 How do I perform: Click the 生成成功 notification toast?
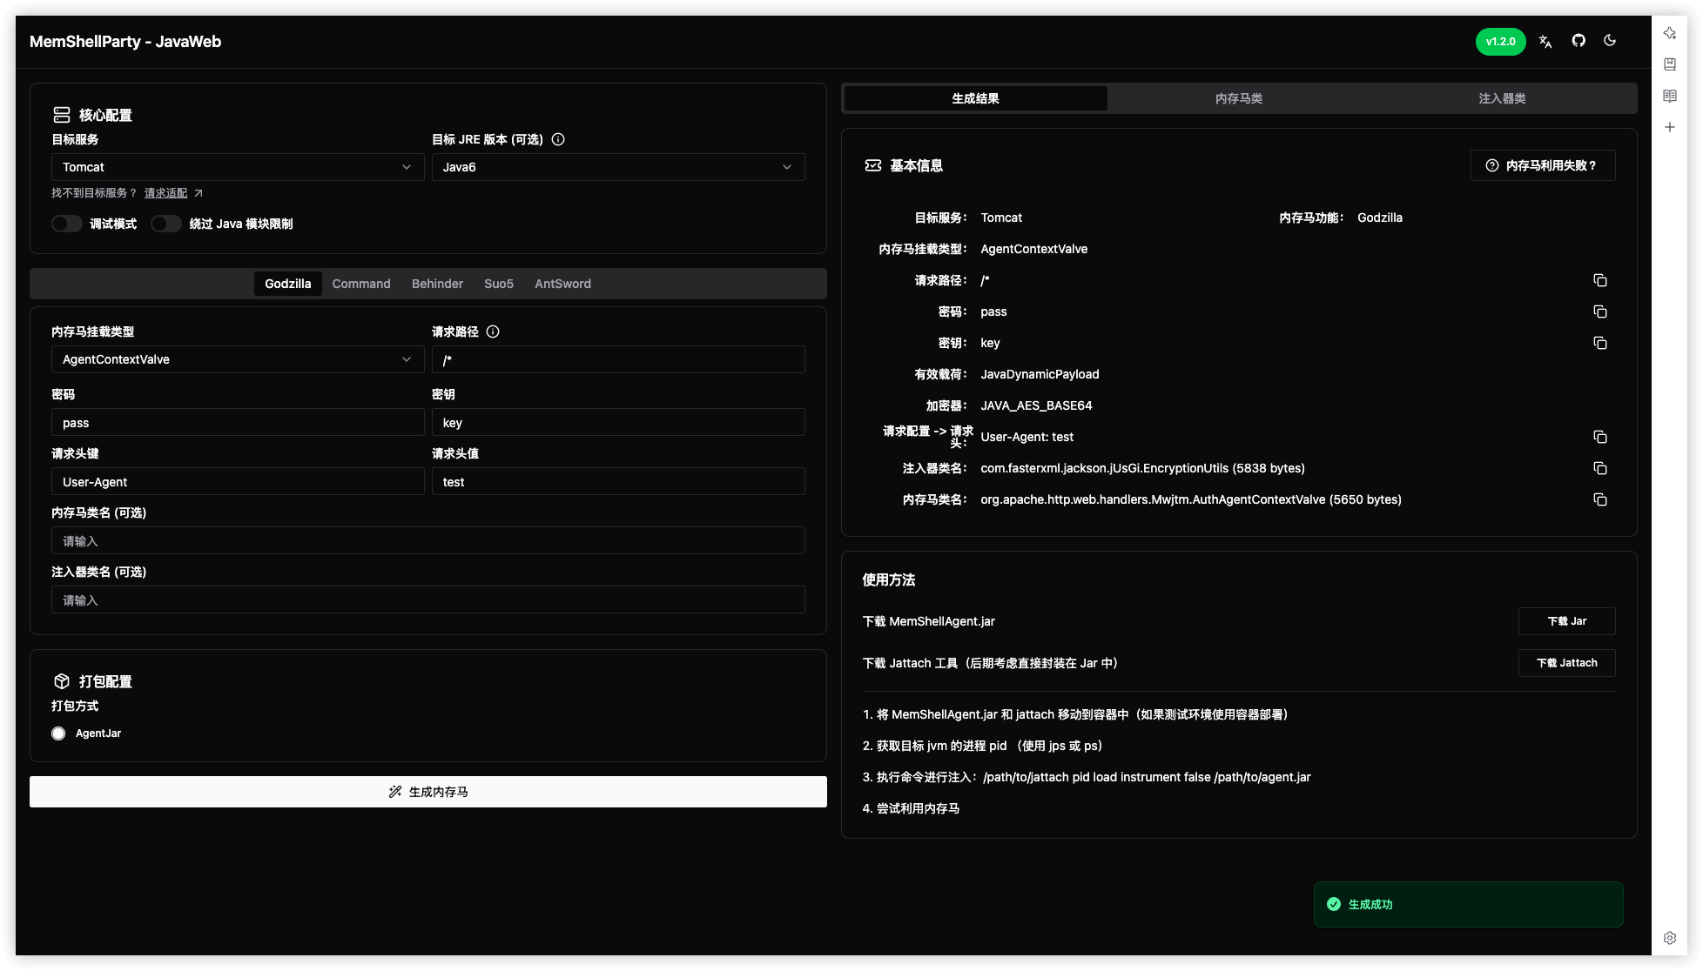pos(1469,905)
